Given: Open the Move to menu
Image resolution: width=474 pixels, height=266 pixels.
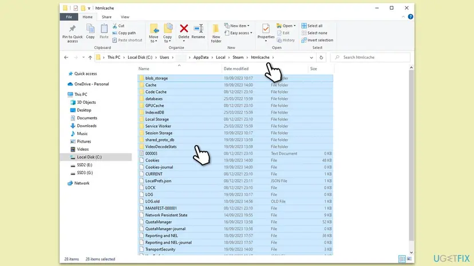Looking at the screenshot, I should pos(153,33).
